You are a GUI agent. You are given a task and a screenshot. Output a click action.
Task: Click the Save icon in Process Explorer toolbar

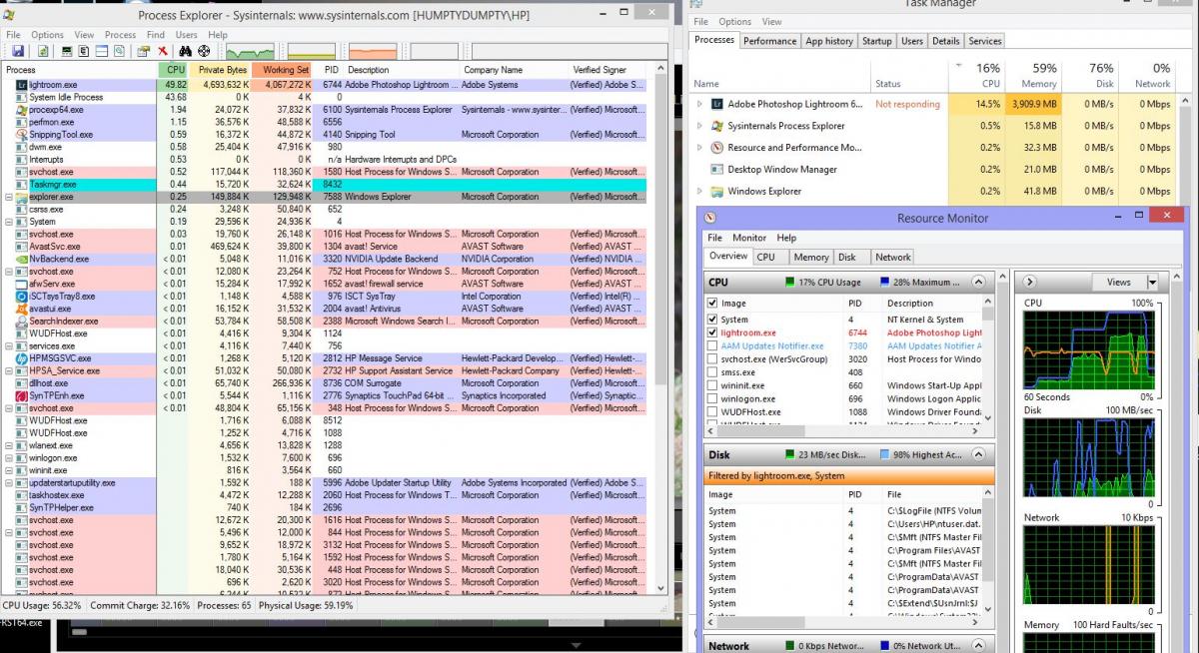pos(18,51)
